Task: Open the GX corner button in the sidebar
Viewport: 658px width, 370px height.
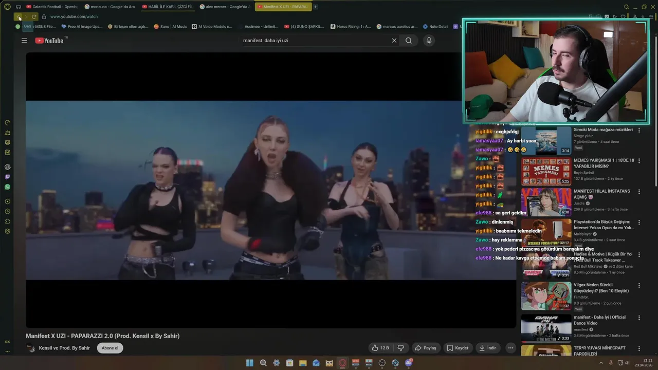Action: (7, 342)
